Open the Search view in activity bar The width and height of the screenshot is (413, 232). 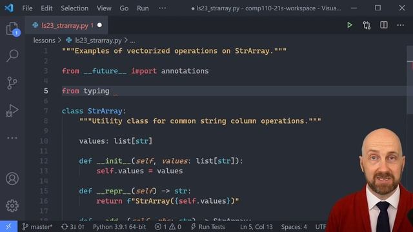(12, 55)
